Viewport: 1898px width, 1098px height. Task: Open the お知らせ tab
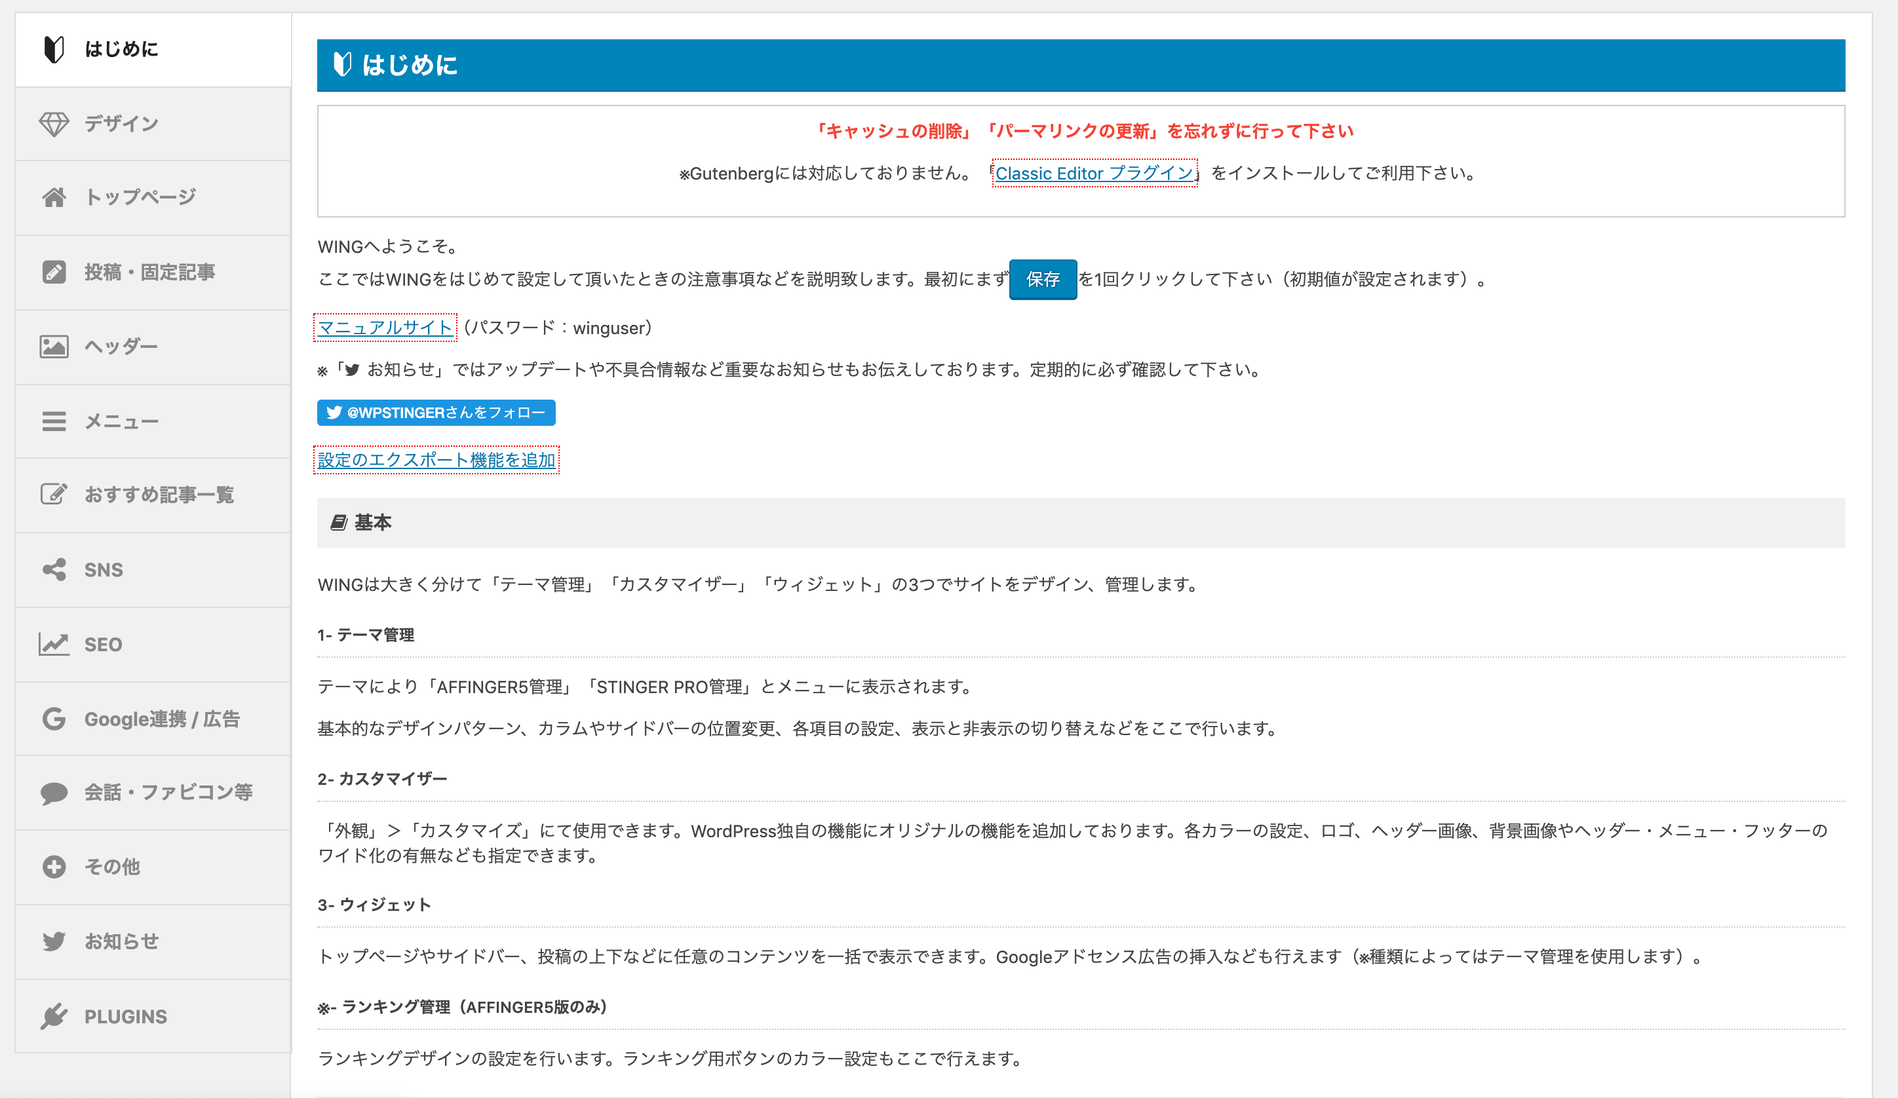click(x=153, y=941)
